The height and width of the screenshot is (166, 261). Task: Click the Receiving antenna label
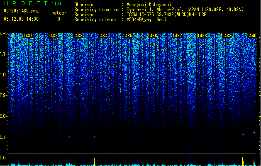pos(95,20)
